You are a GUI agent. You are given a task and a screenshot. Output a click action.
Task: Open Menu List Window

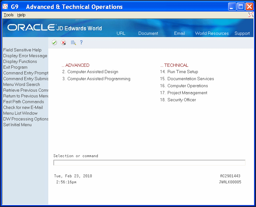tap(20, 113)
